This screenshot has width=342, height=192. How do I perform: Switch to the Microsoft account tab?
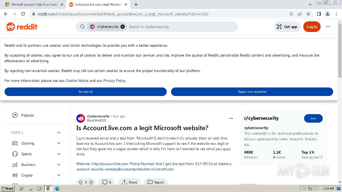[x=35, y=5]
